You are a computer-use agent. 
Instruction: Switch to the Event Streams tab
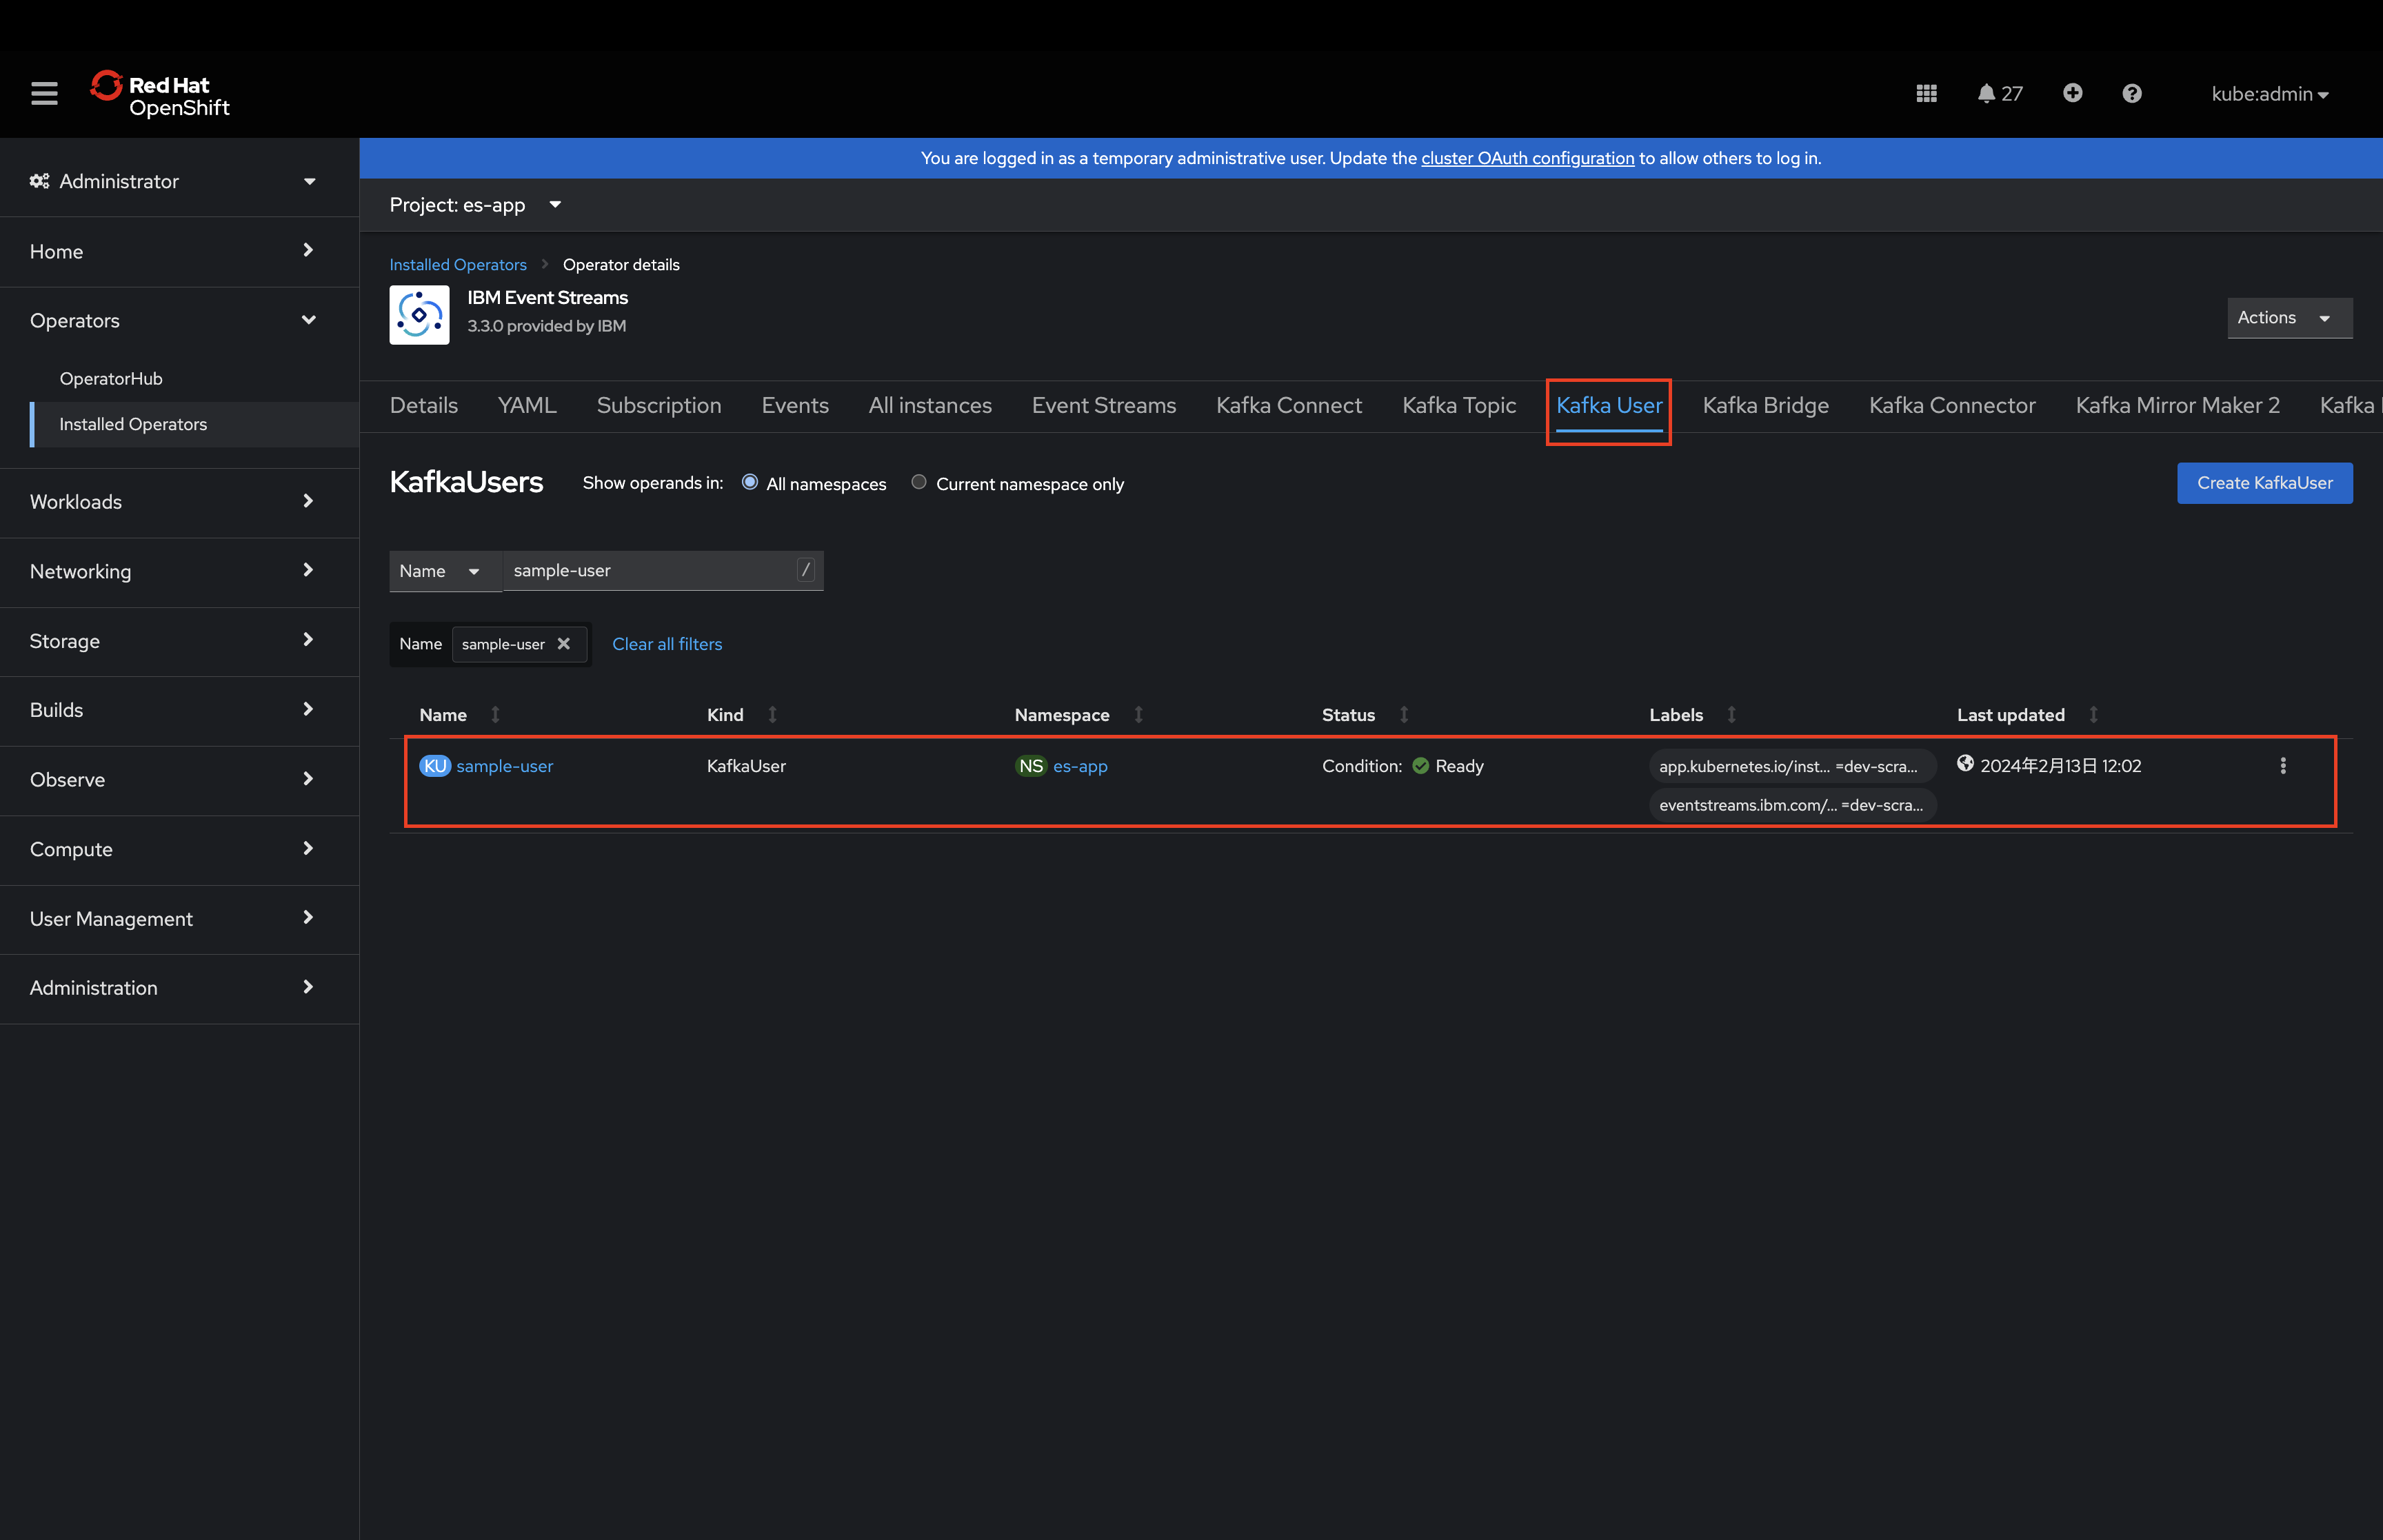coord(1103,406)
